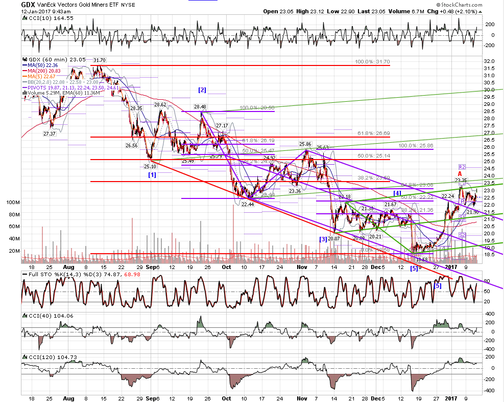The image size is (504, 402).
Task: Click the 'Low 22.90' header value
Action: pos(341,12)
